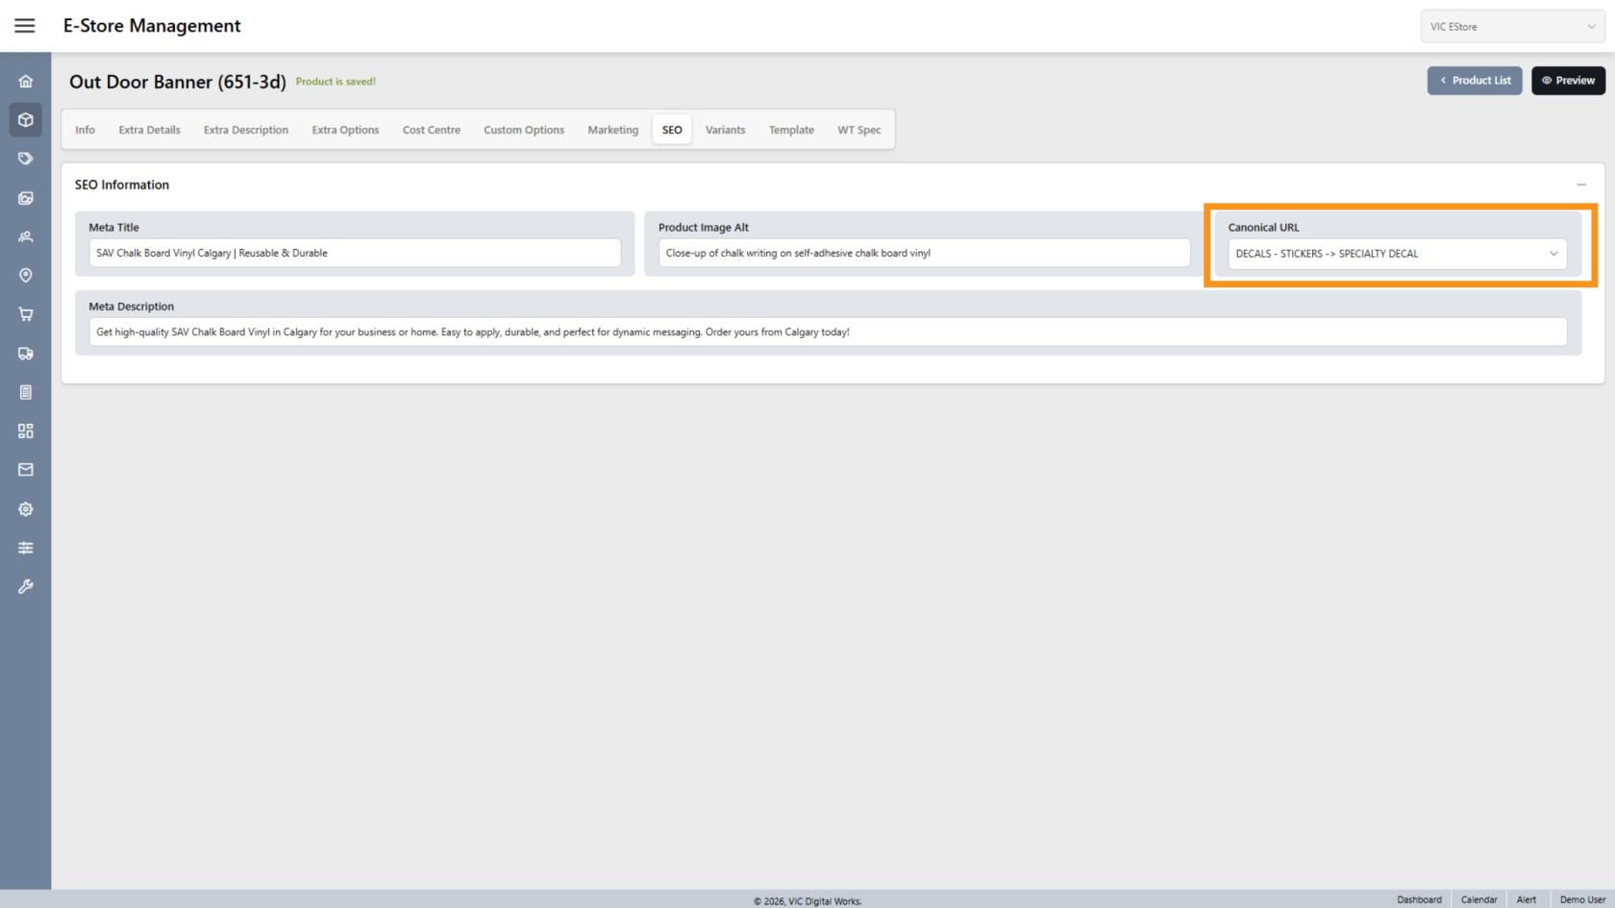The image size is (1615, 908).
Task: Click the shopping cart sidebar icon
Action: (26, 314)
